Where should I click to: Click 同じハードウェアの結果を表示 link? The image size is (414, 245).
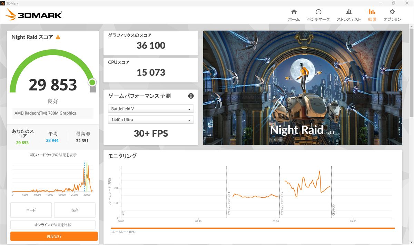53,155
